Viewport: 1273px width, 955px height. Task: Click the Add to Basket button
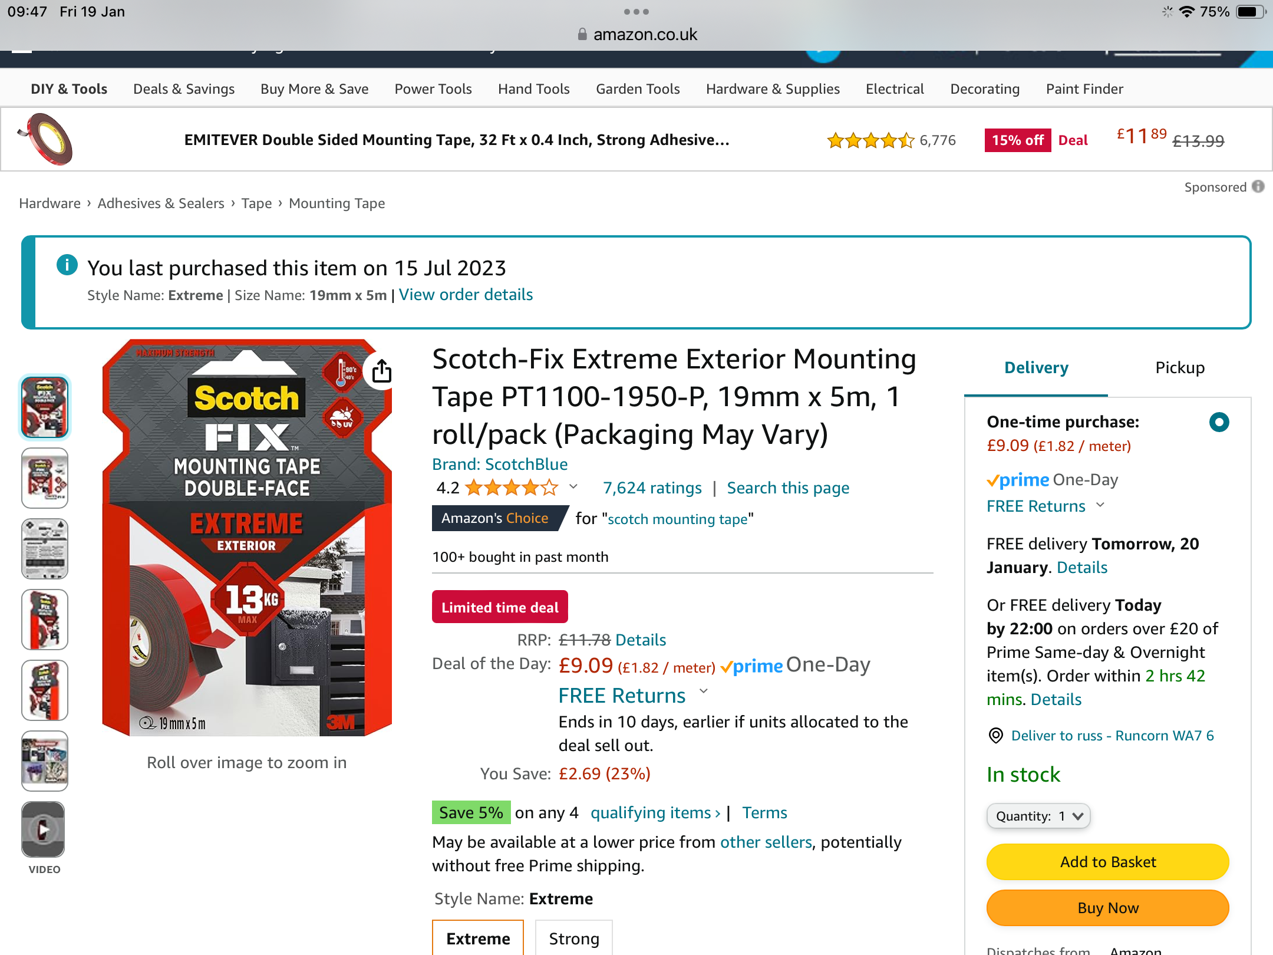coord(1108,862)
